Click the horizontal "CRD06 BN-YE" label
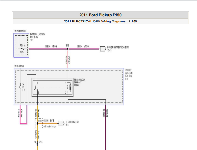 [x=49, y=121]
